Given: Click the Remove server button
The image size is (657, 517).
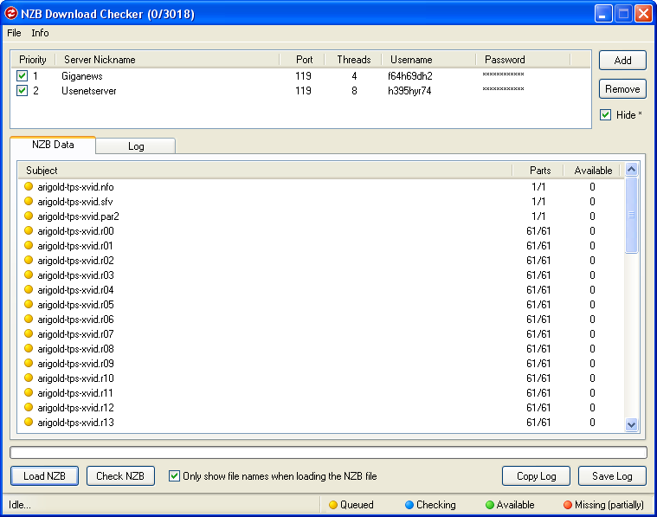Looking at the screenshot, I should 622,89.
